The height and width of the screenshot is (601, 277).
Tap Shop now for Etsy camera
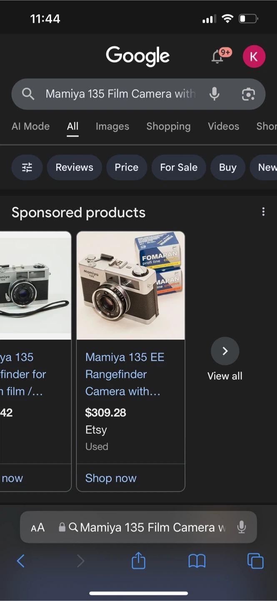[111, 478]
